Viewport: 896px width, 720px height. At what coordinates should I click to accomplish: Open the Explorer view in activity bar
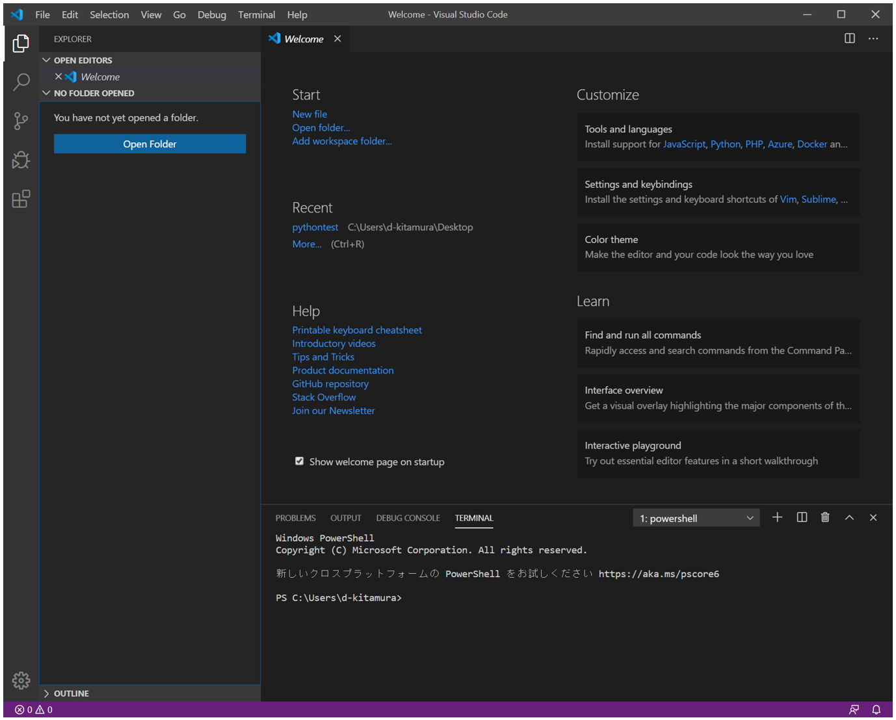[x=21, y=44]
